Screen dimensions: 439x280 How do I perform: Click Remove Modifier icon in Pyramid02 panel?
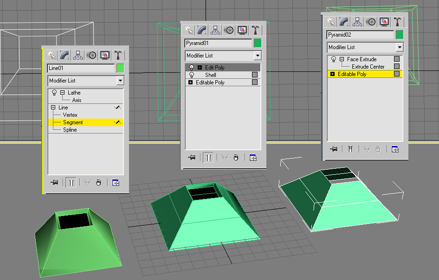click(378, 149)
